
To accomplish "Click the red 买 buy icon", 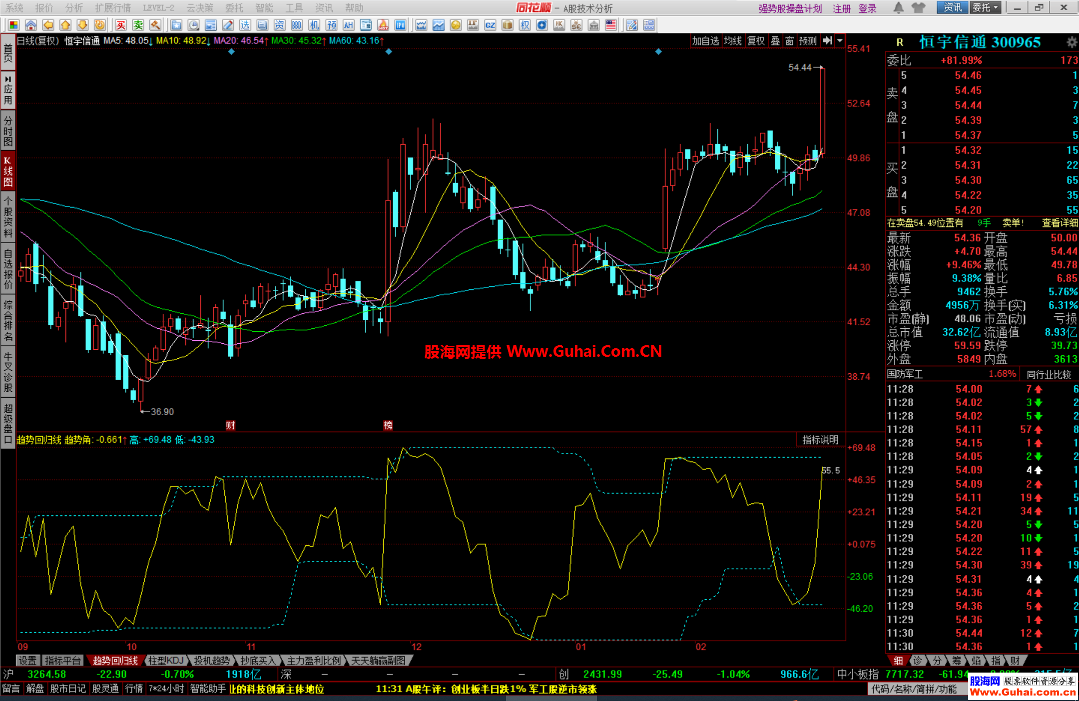I will click(121, 25).
